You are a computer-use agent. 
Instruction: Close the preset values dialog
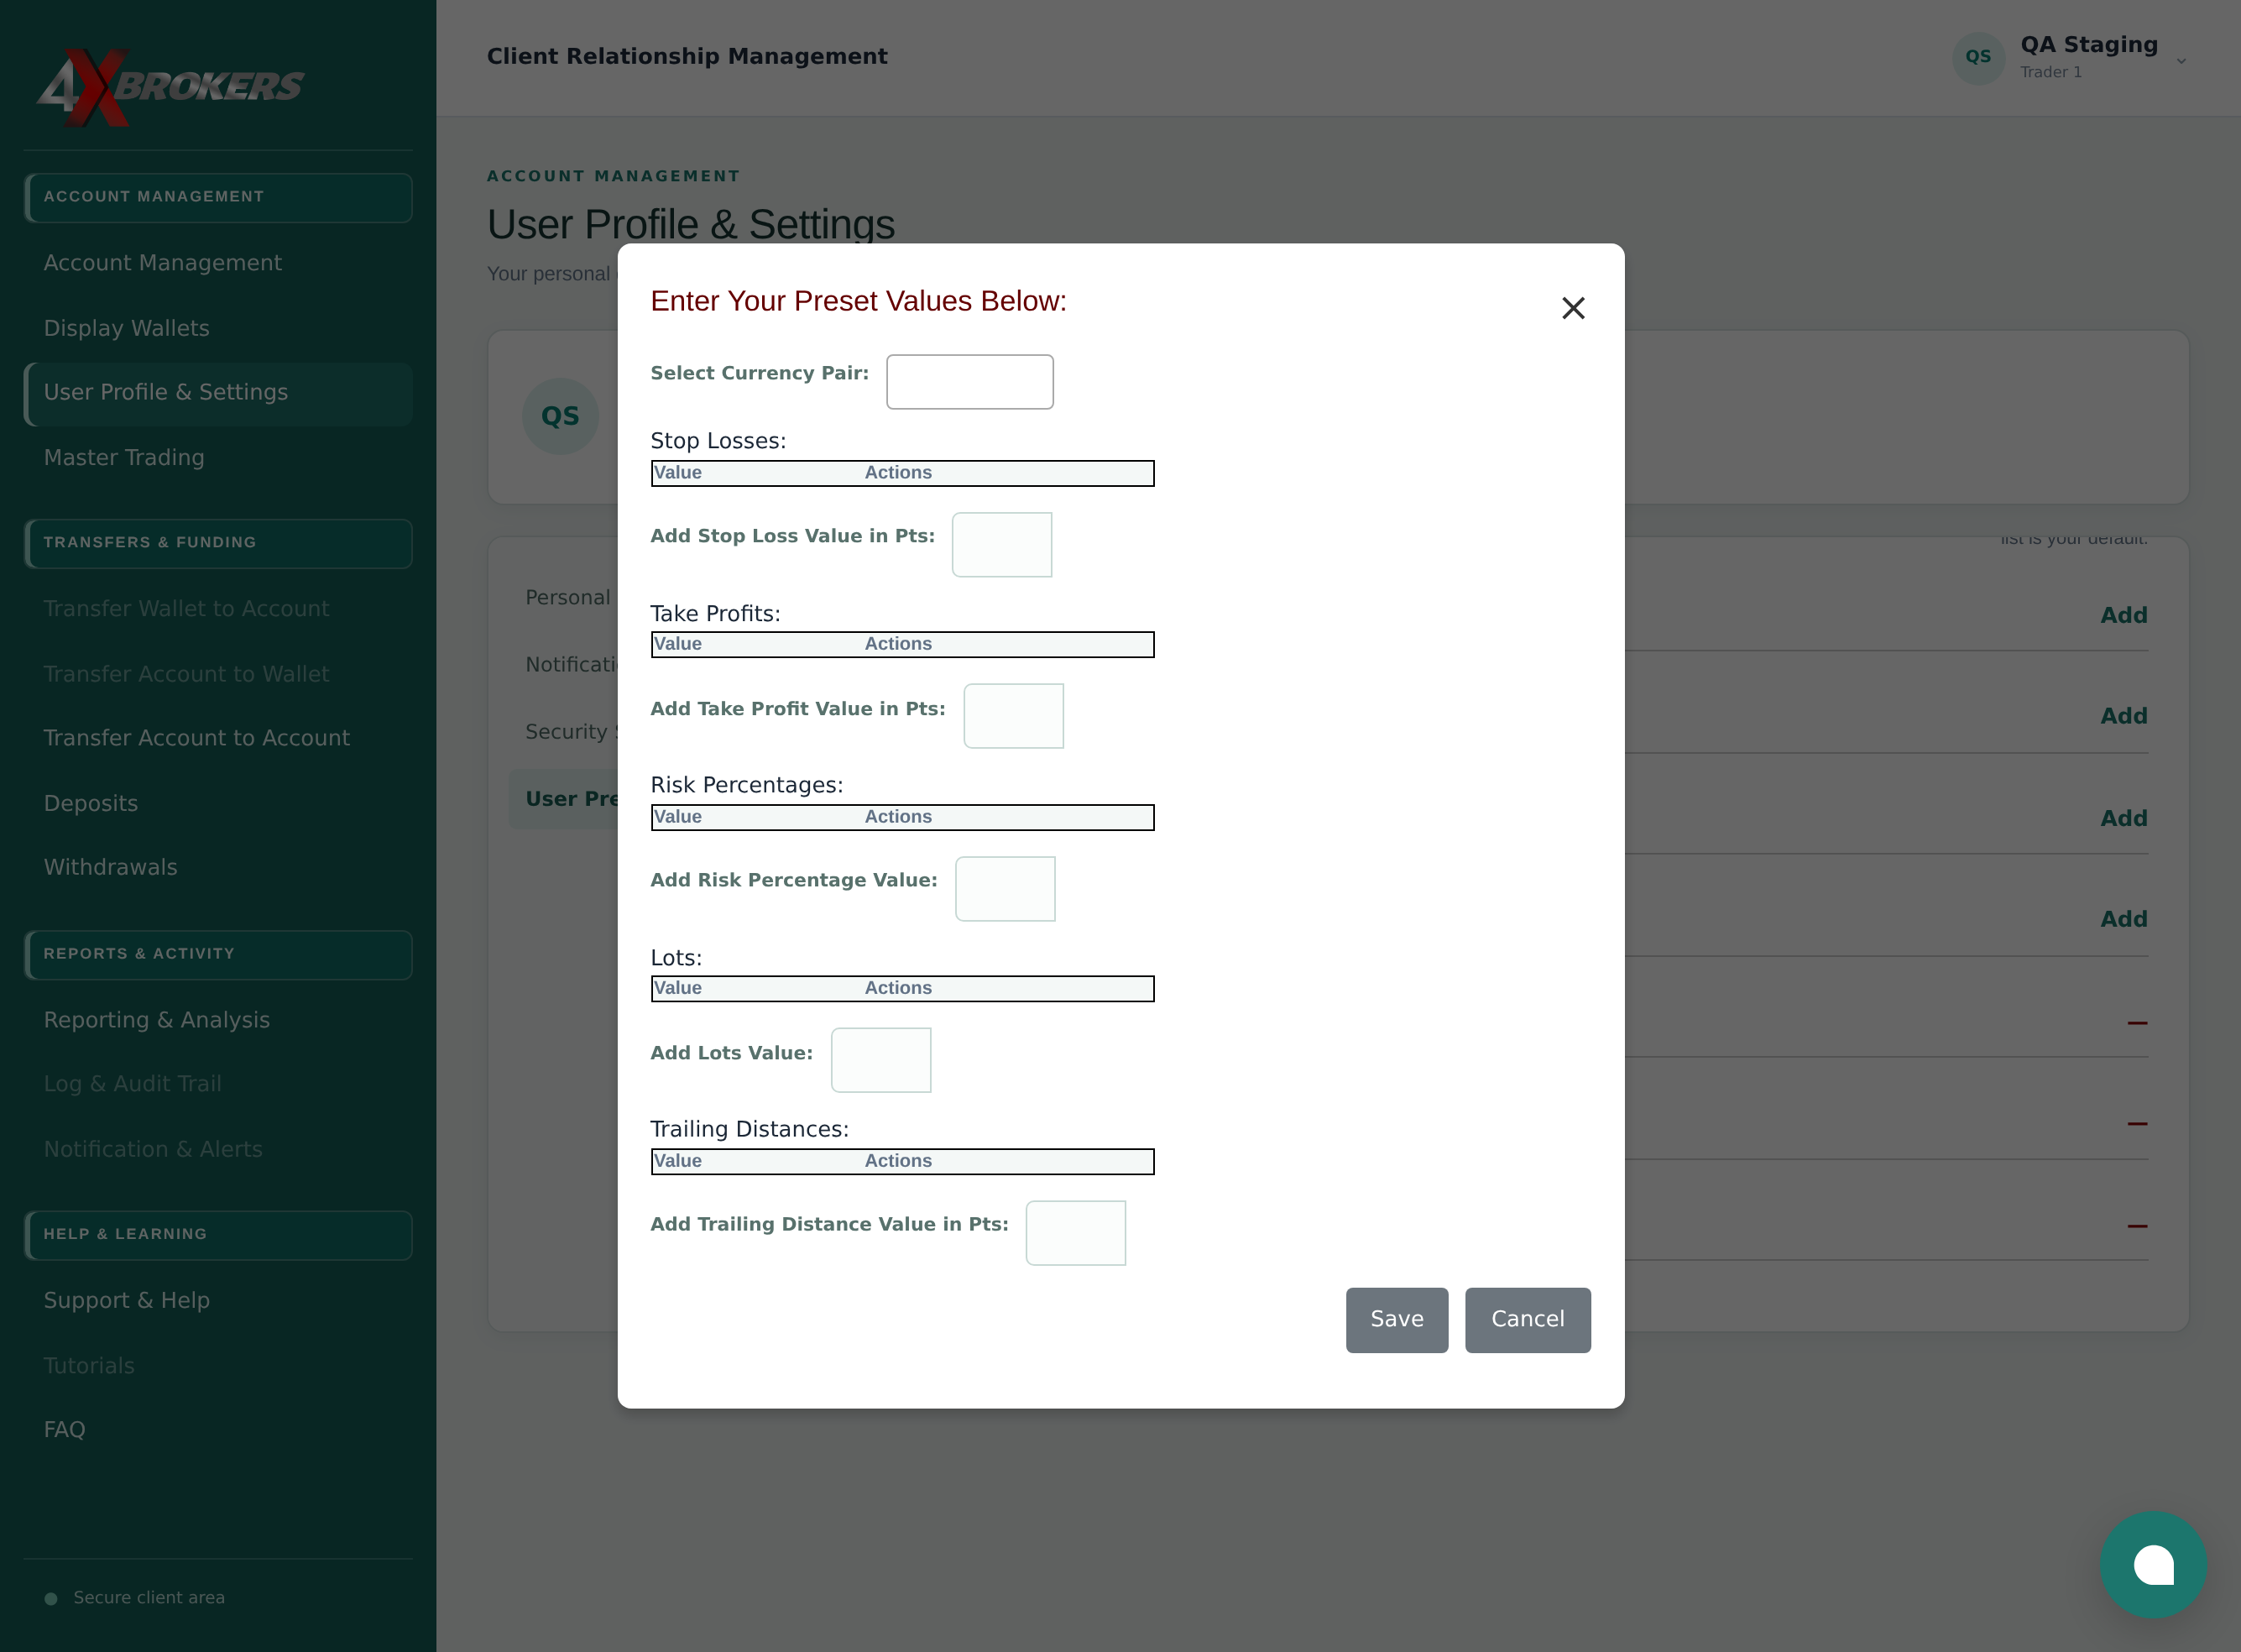tap(1573, 308)
